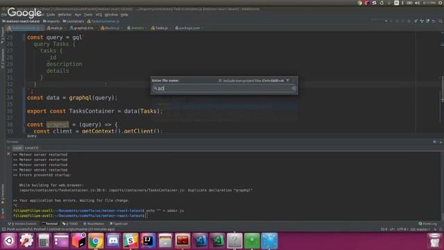Select the Local (1) terminal tab
Image resolution: width=444 pixels, height=250 pixels.
[x=32, y=148]
